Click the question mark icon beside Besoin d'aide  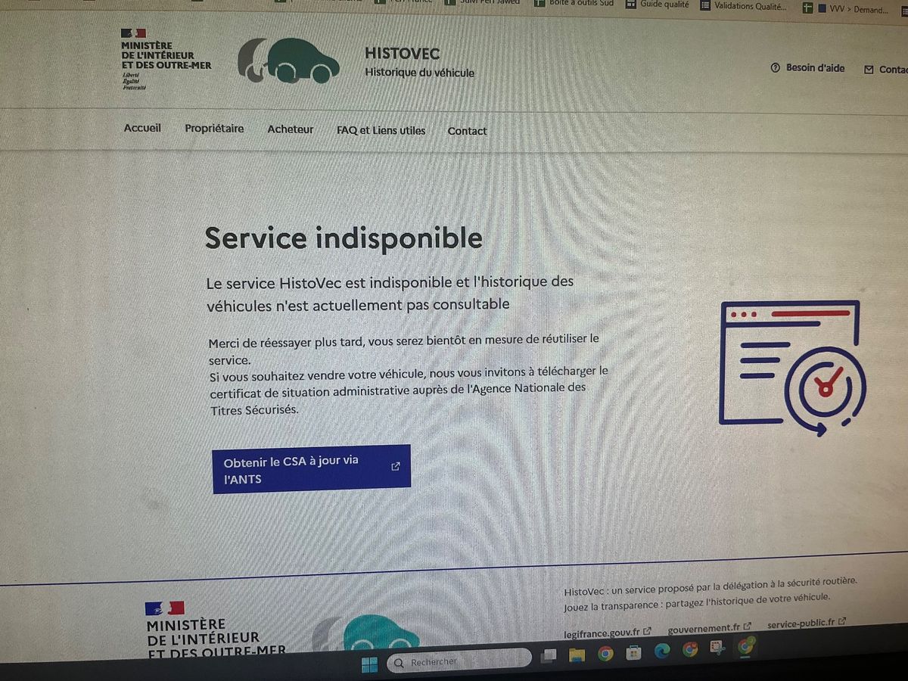coord(775,68)
